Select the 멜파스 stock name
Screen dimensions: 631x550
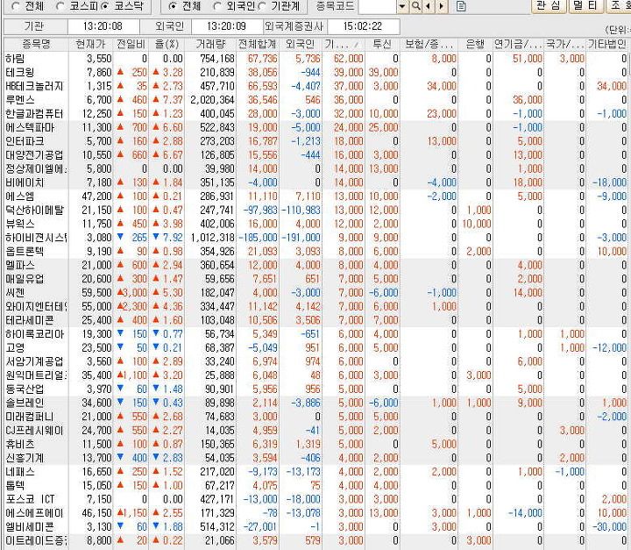click(20, 265)
